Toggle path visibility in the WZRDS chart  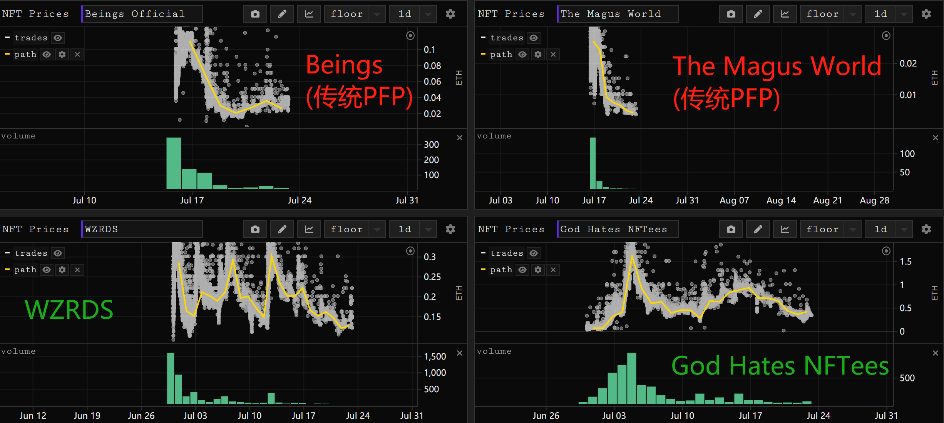[47, 270]
